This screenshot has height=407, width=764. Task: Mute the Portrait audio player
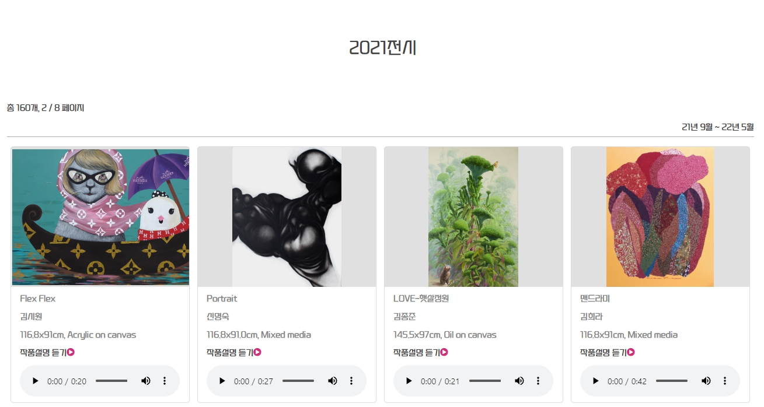[333, 381]
